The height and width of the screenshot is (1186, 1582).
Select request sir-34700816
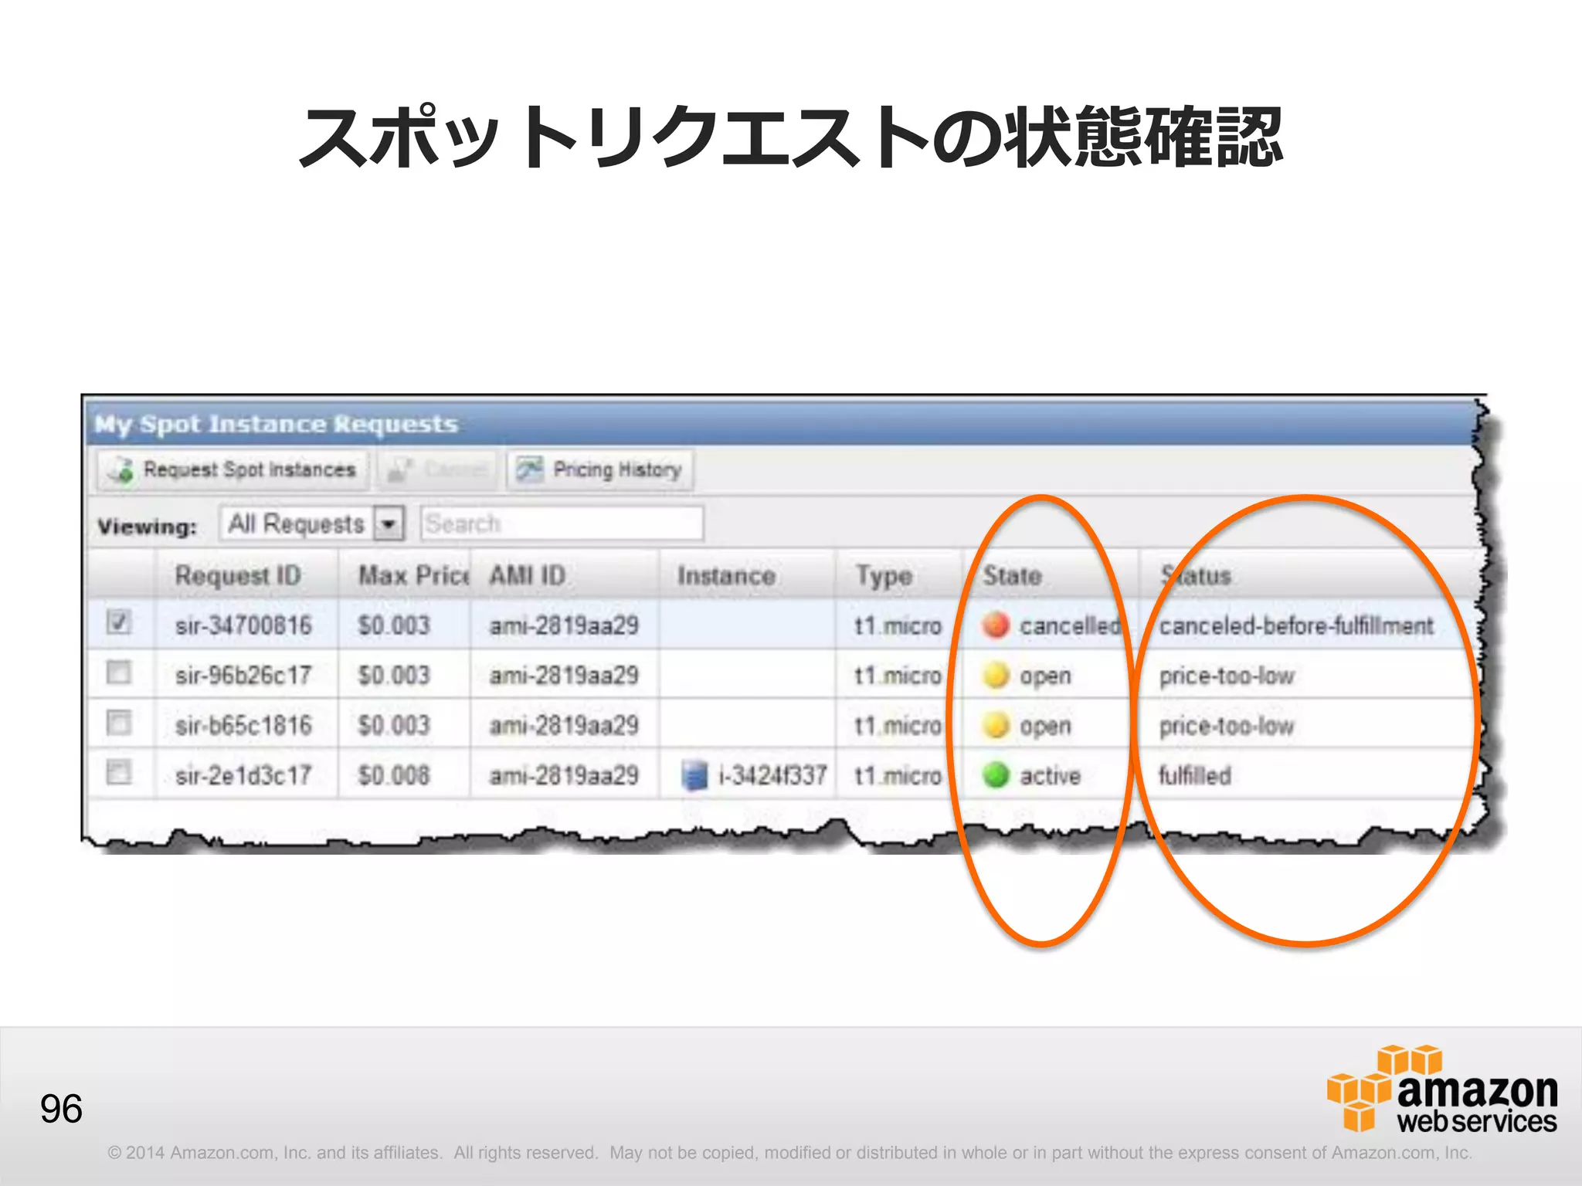pyautogui.click(x=243, y=625)
